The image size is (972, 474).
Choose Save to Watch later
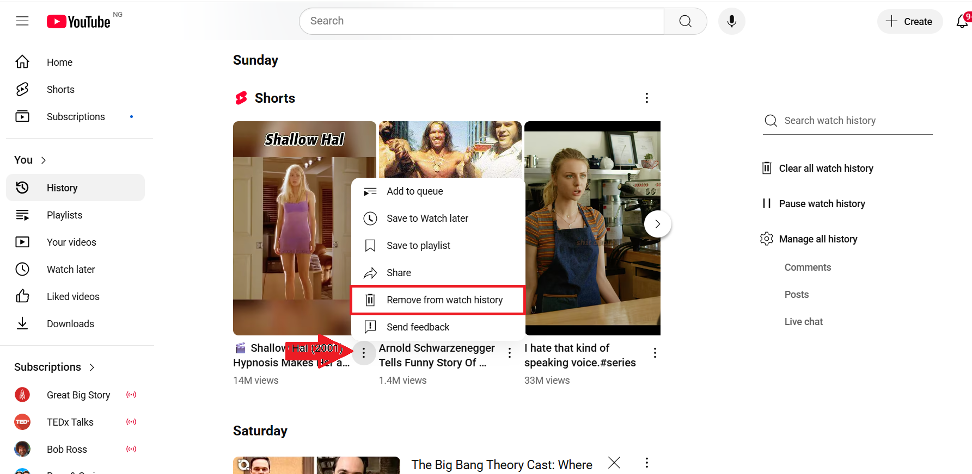coord(438,219)
